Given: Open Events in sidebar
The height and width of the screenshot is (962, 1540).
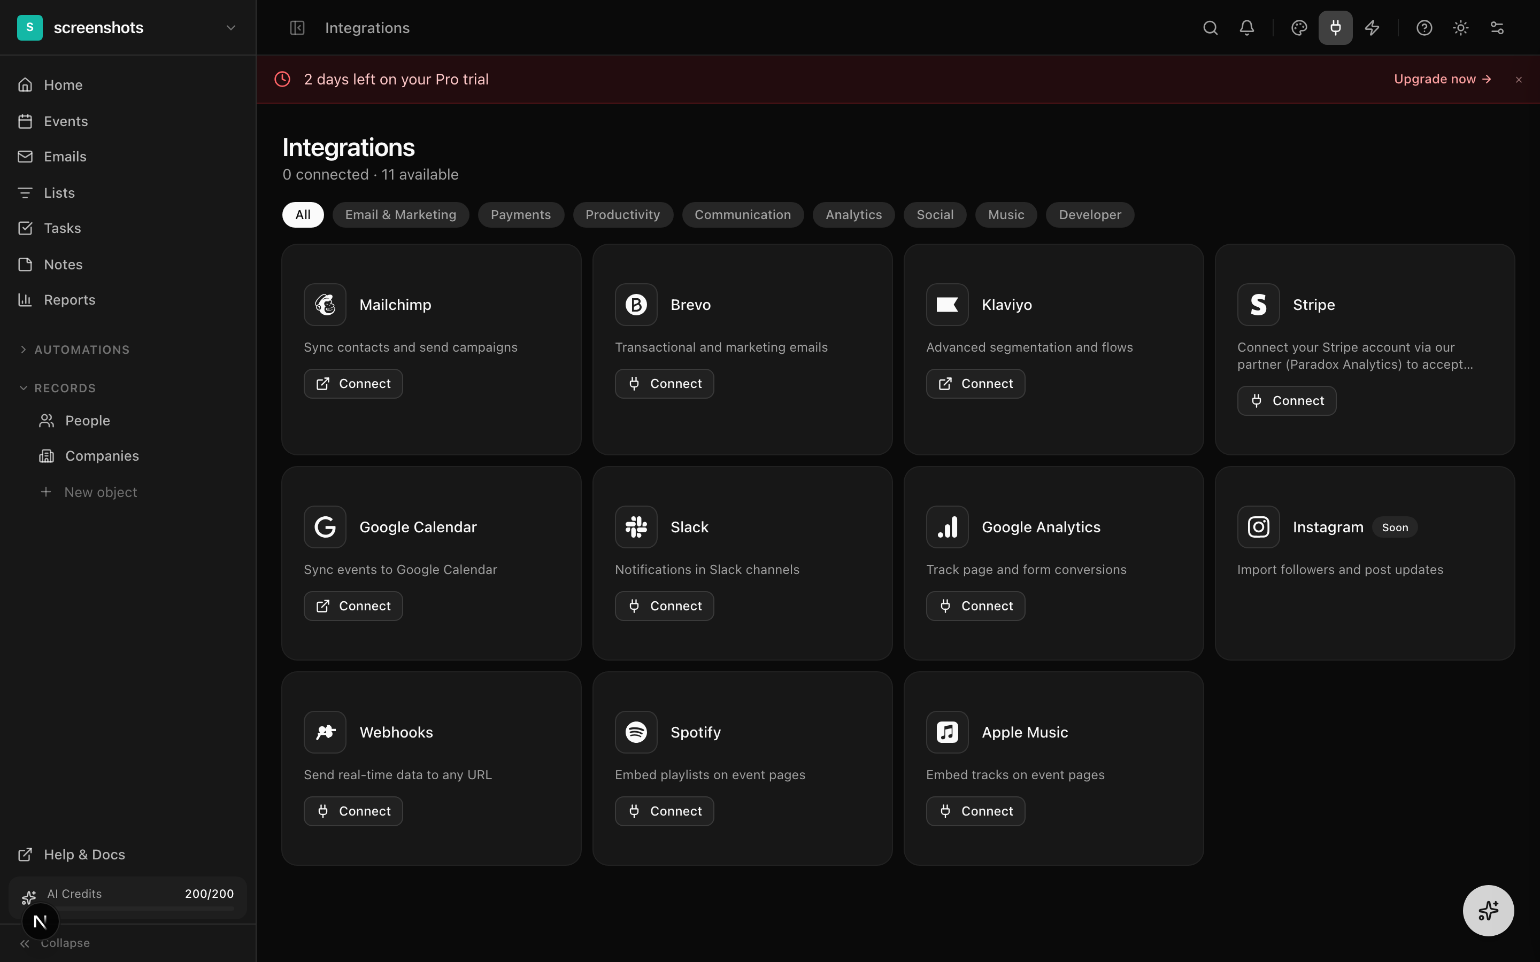Looking at the screenshot, I should click(127, 121).
